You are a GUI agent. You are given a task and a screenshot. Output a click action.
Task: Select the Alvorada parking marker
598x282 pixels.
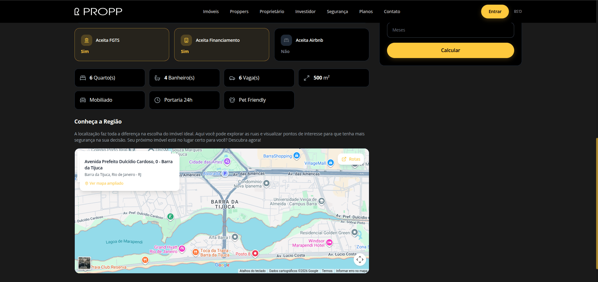click(225, 173)
